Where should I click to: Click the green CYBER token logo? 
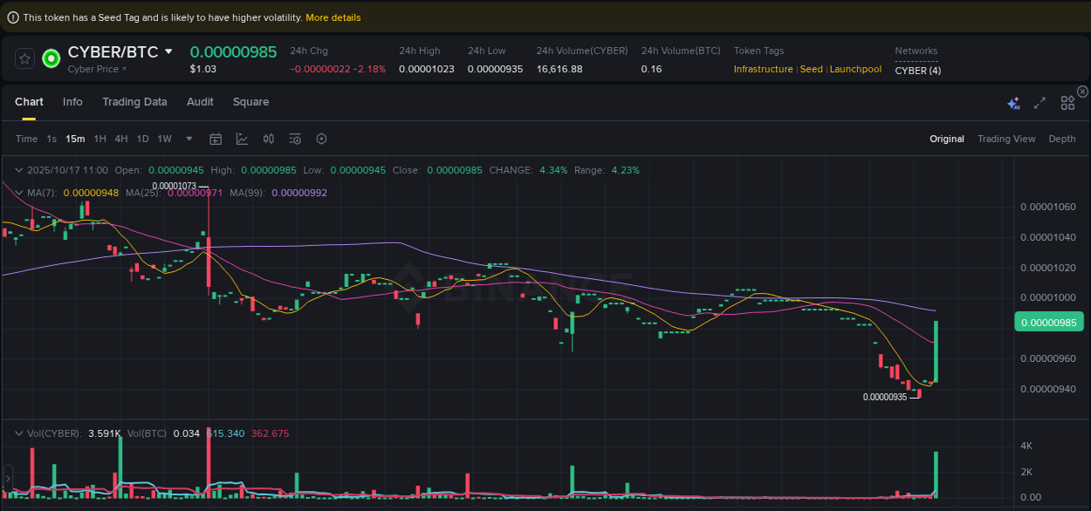click(x=51, y=58)
